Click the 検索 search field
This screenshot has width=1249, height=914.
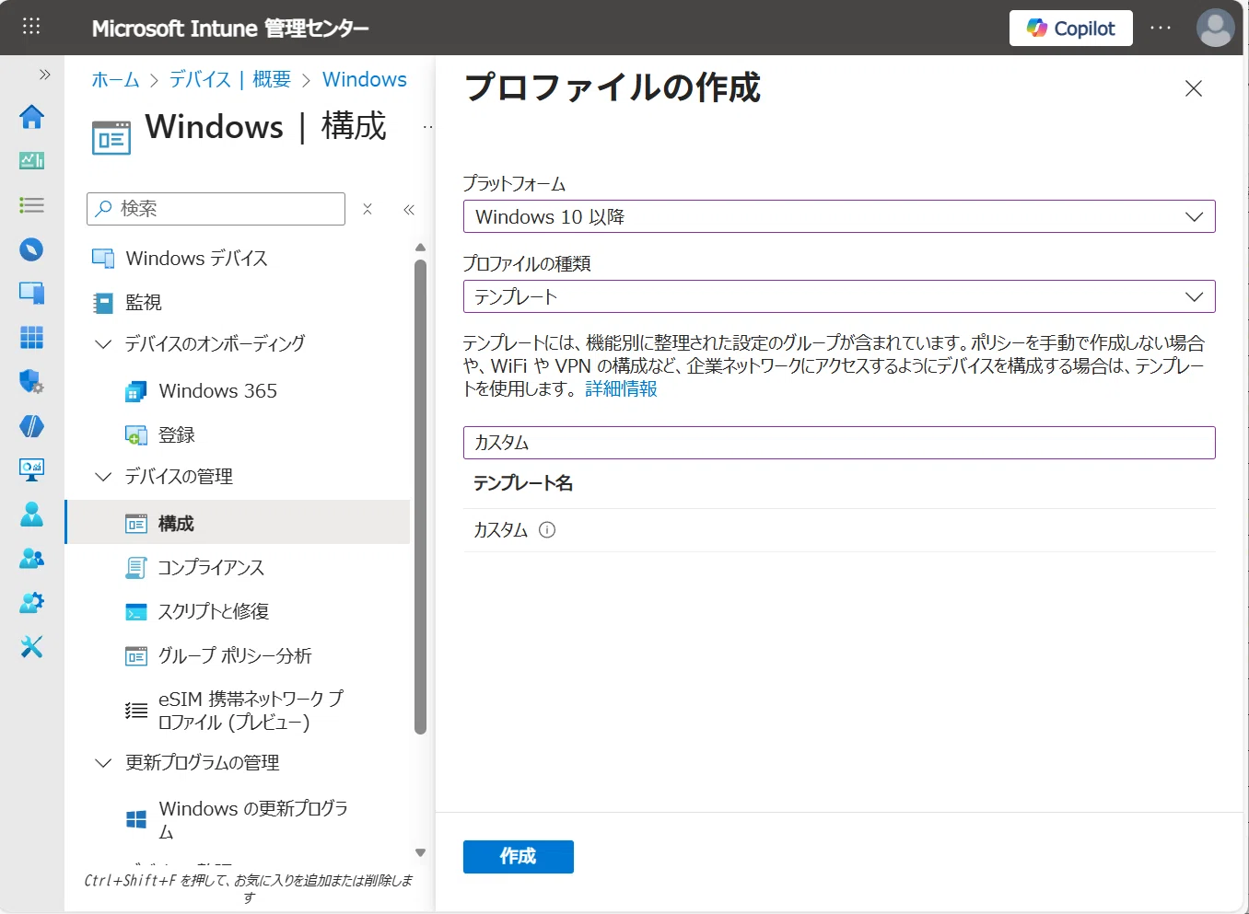point(216,209)
